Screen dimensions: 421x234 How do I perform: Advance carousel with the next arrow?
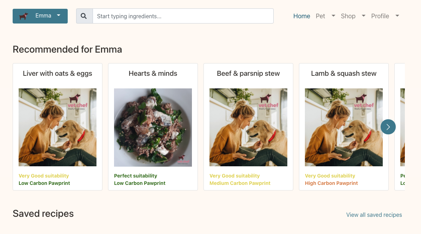(x=388, y=127)
